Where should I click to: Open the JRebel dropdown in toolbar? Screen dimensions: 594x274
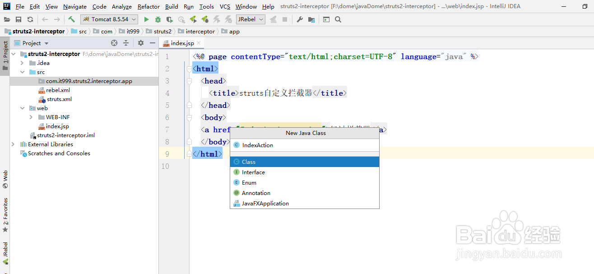pos(251,19)
